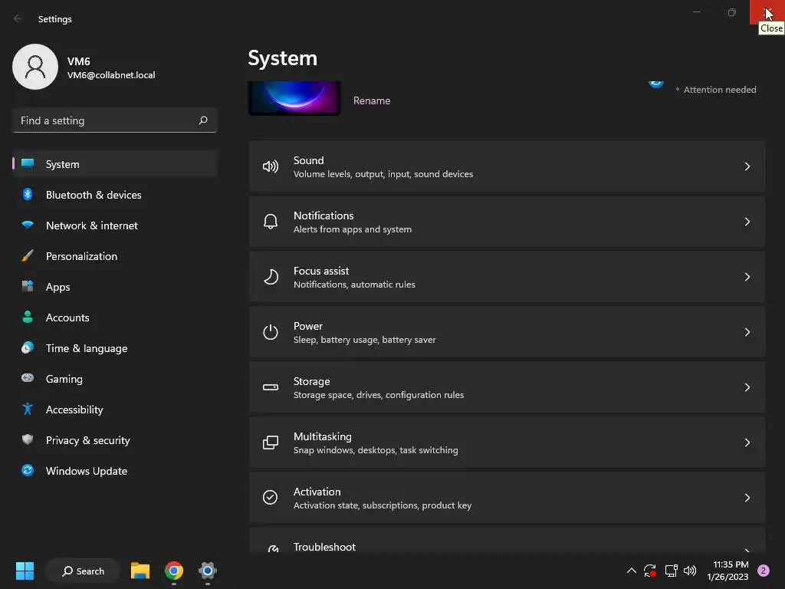This screenshot has height=589, width=785.
Task: Click the System monitor icon in sidebar
Action: click(x=28, y=164)
